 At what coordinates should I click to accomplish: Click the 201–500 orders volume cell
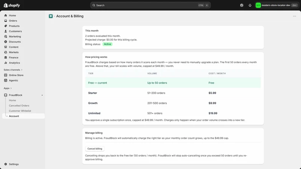pos(157,103)
